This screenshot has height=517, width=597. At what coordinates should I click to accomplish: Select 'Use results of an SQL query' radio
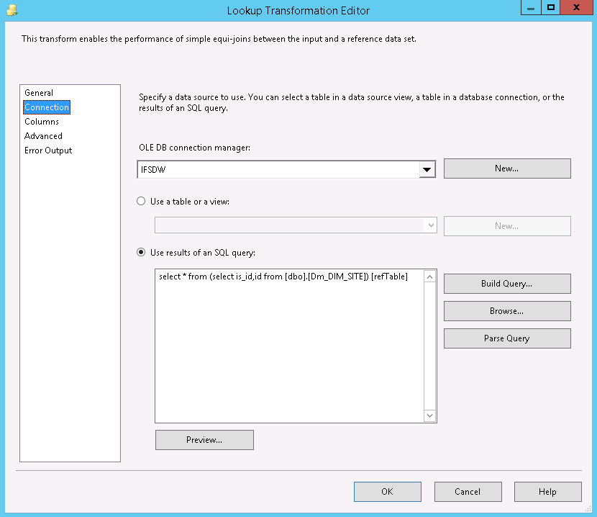coord(142,253)
